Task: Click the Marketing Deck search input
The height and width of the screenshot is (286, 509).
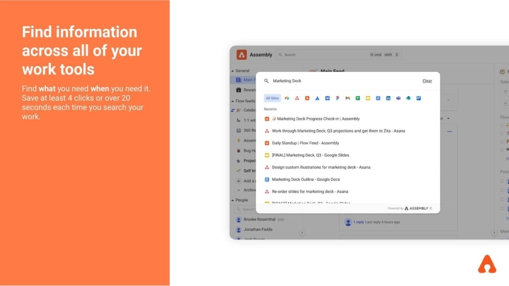Action: [x=339, y=80]
